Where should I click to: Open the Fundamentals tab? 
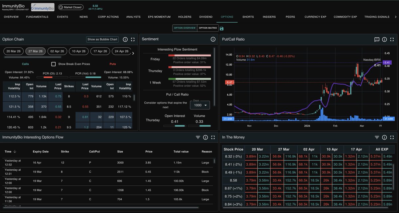pyautogui.click(x=37, y=17)
